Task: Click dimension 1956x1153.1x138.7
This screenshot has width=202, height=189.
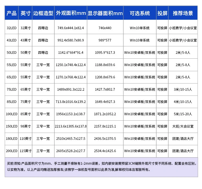Action: pyautogui.click(x=71, y=114)
